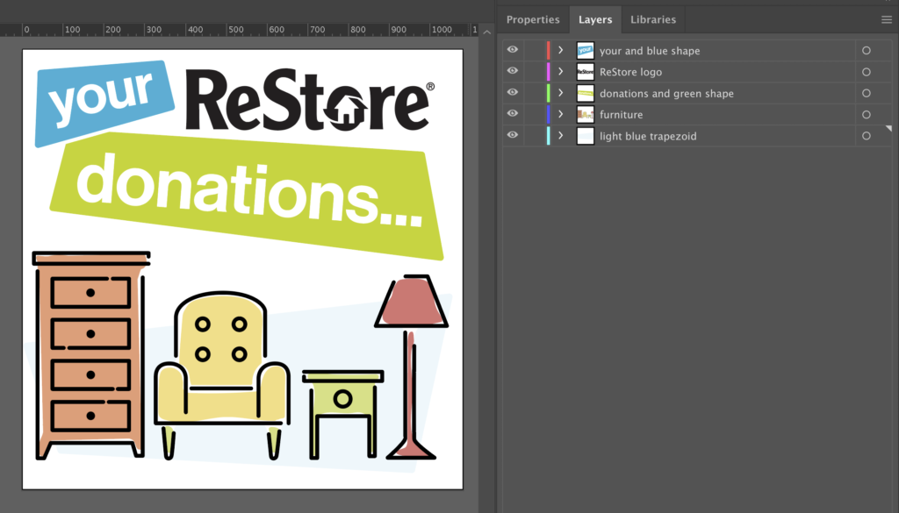Viewport: 899px width, 513px height.
Task: Expand the your and blue shape layer
Action: coord(560,50)
